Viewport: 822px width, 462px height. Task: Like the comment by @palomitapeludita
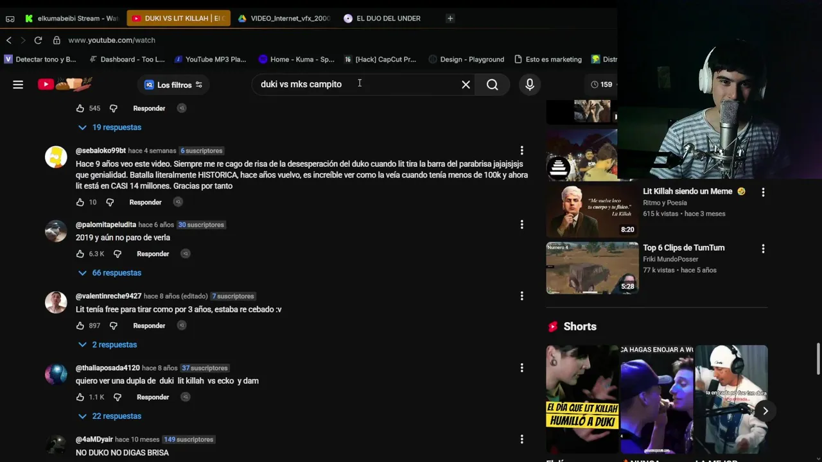tap(80, 254)
